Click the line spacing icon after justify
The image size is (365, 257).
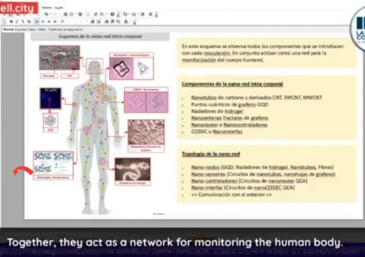pos(62,22)
